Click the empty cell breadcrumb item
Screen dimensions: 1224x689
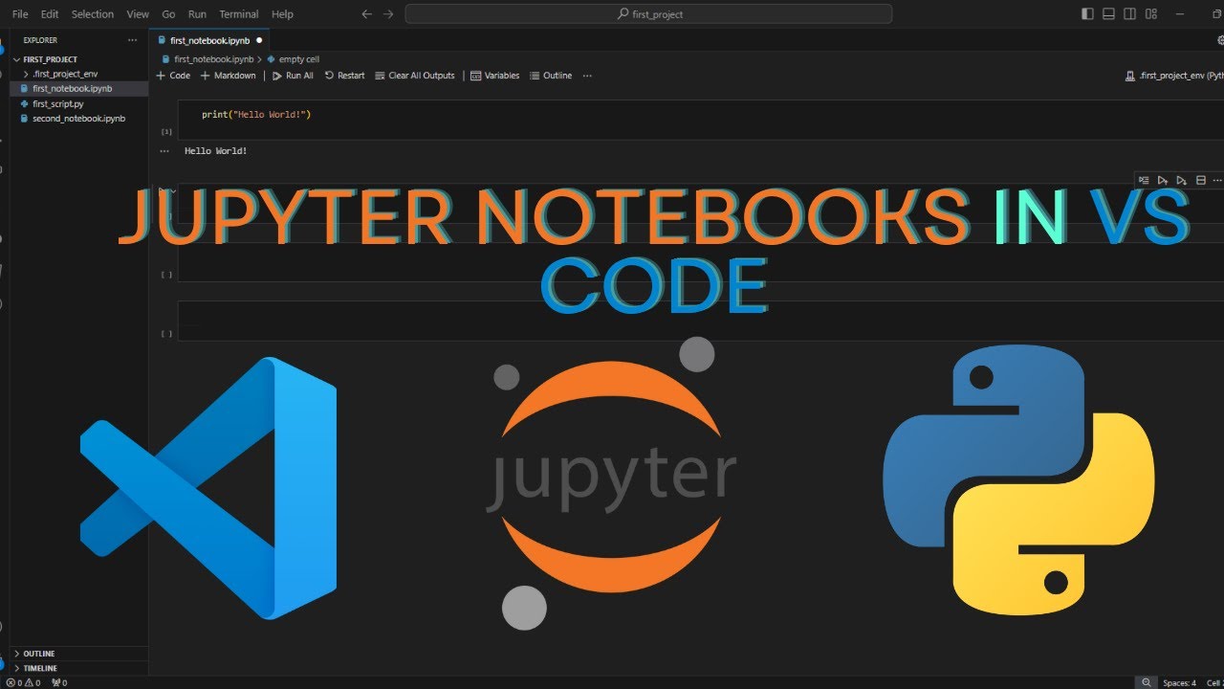pos(293,59)
